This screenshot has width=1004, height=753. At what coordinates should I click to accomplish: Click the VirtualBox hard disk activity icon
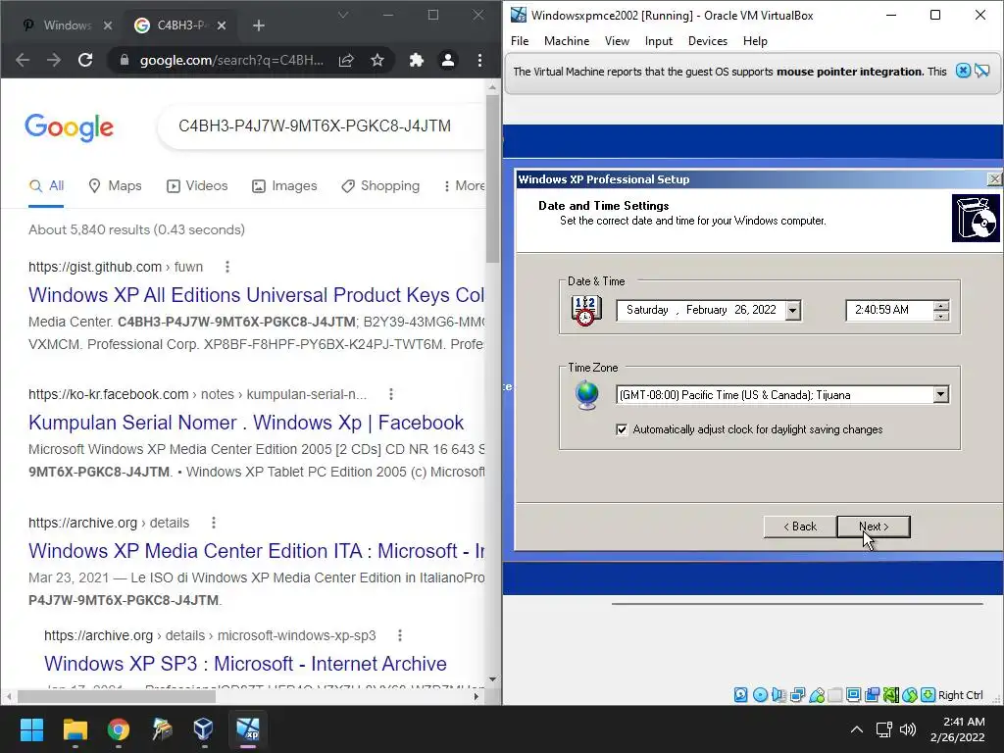click(741, 695)
